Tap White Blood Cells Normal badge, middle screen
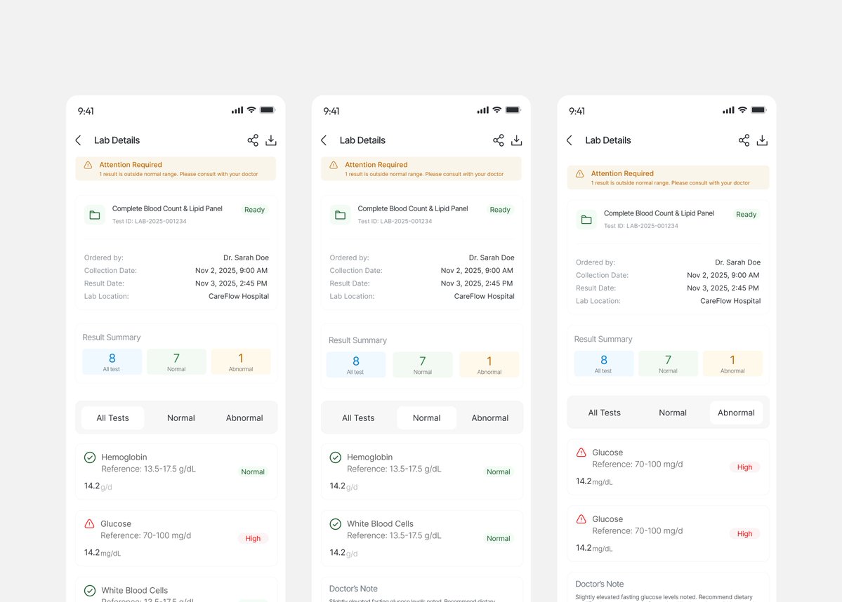The image size is (842, 602). tap(499, 538)
